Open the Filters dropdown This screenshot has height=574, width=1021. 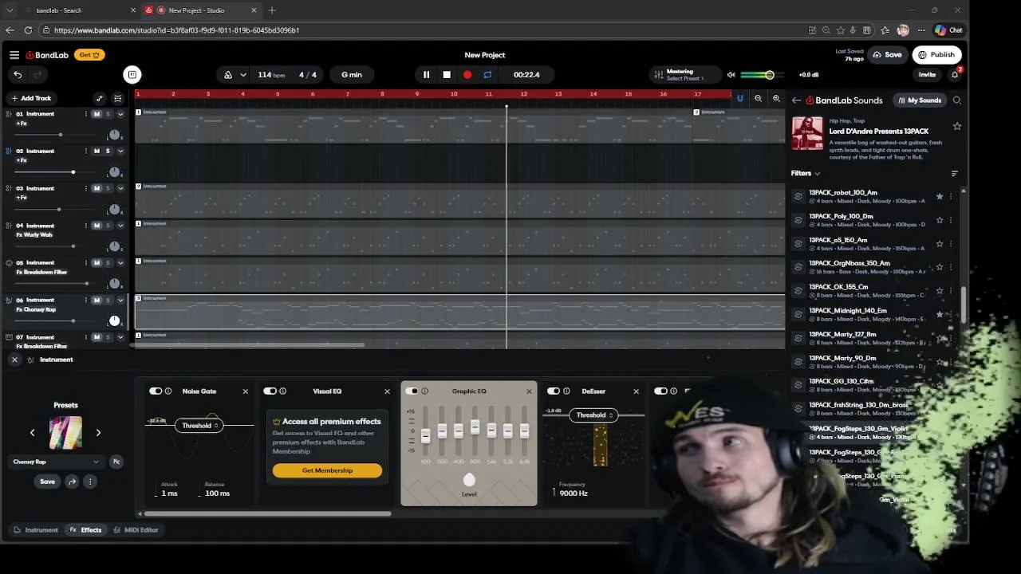805,174
